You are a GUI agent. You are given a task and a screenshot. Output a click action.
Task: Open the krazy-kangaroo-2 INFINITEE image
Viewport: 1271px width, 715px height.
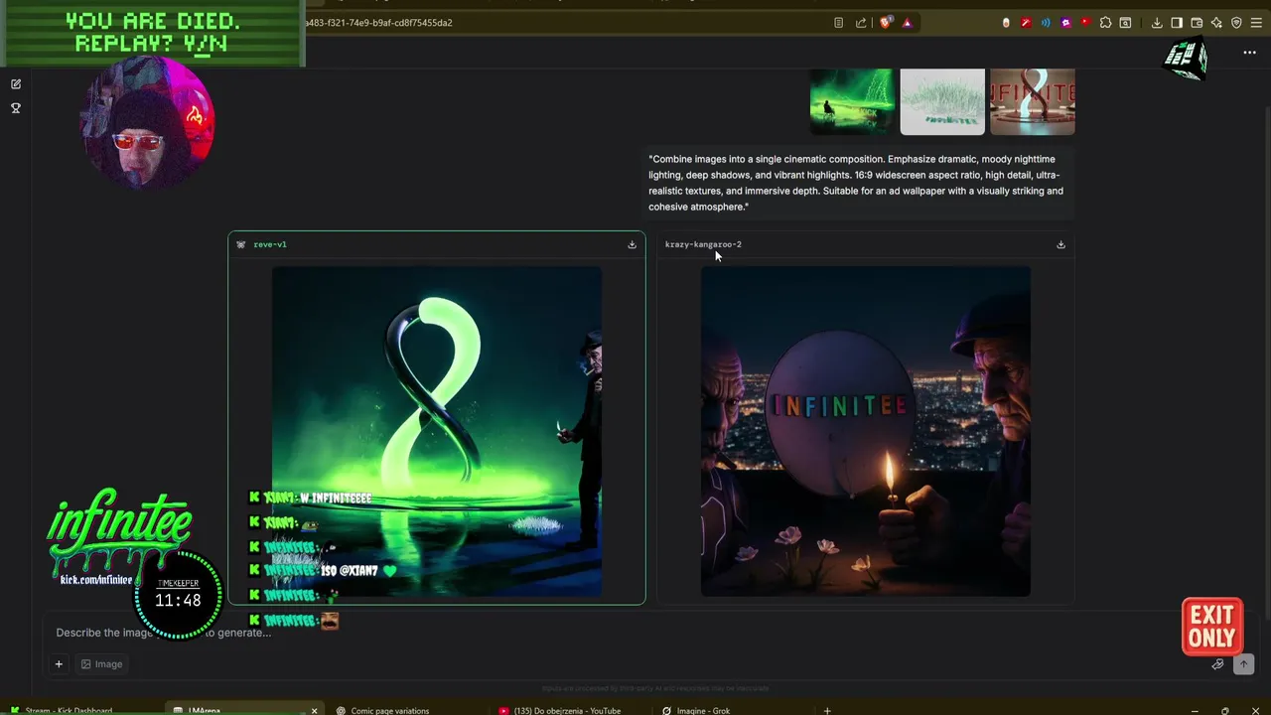[866, 432]
